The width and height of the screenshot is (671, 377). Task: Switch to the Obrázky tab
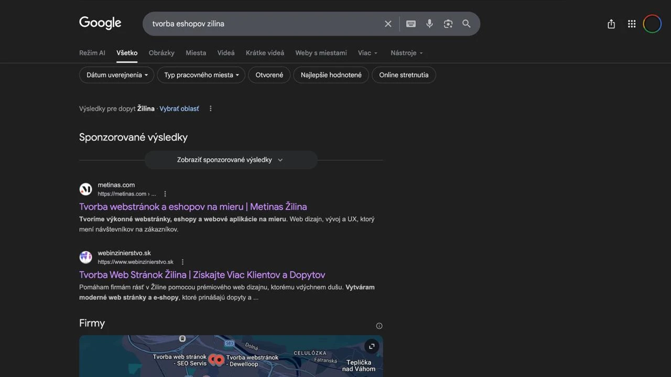(x=161, y=53)
